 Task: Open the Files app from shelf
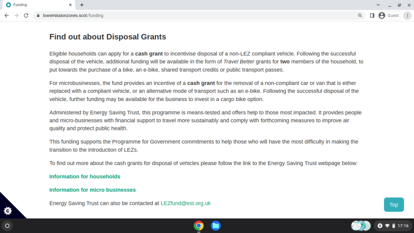tap(216, 226)
